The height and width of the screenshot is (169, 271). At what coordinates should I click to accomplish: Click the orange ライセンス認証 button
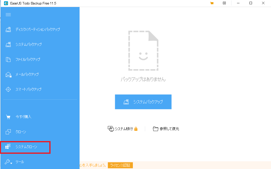(120, 165)
